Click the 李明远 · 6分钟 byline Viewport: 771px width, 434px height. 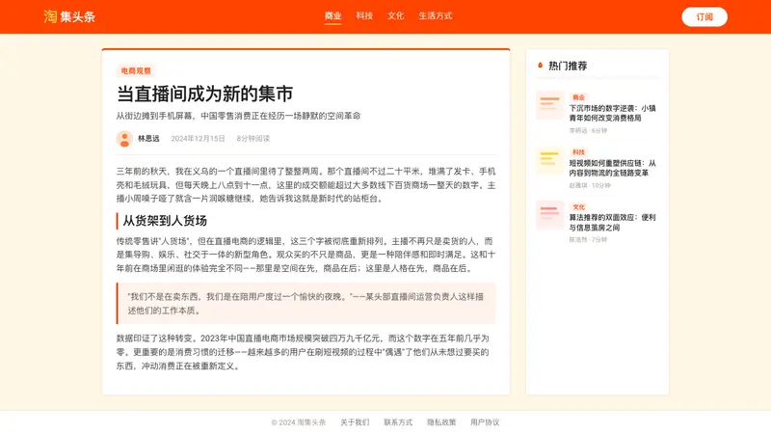coord(588,131)
